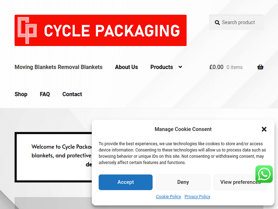Viewport: 278px width, 209px height.
Task: Open the FAQ page
Action: (x=45, y=94)
